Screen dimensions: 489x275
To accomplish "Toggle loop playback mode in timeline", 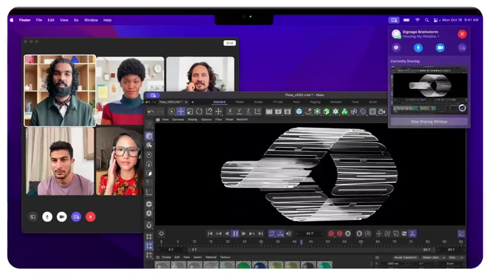I will [x=272, y=233].
